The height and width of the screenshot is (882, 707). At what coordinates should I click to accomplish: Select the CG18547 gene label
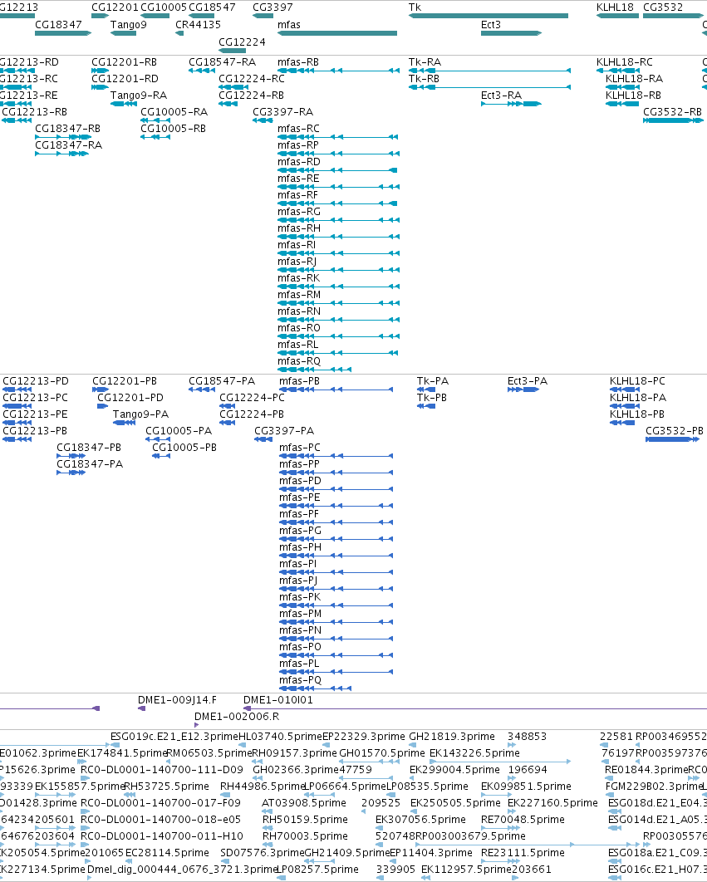212,7
